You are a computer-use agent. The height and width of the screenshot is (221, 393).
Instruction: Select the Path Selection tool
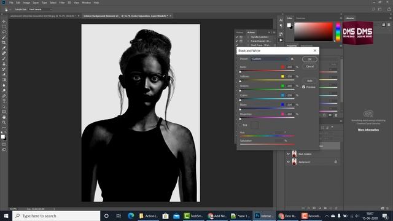4,106
